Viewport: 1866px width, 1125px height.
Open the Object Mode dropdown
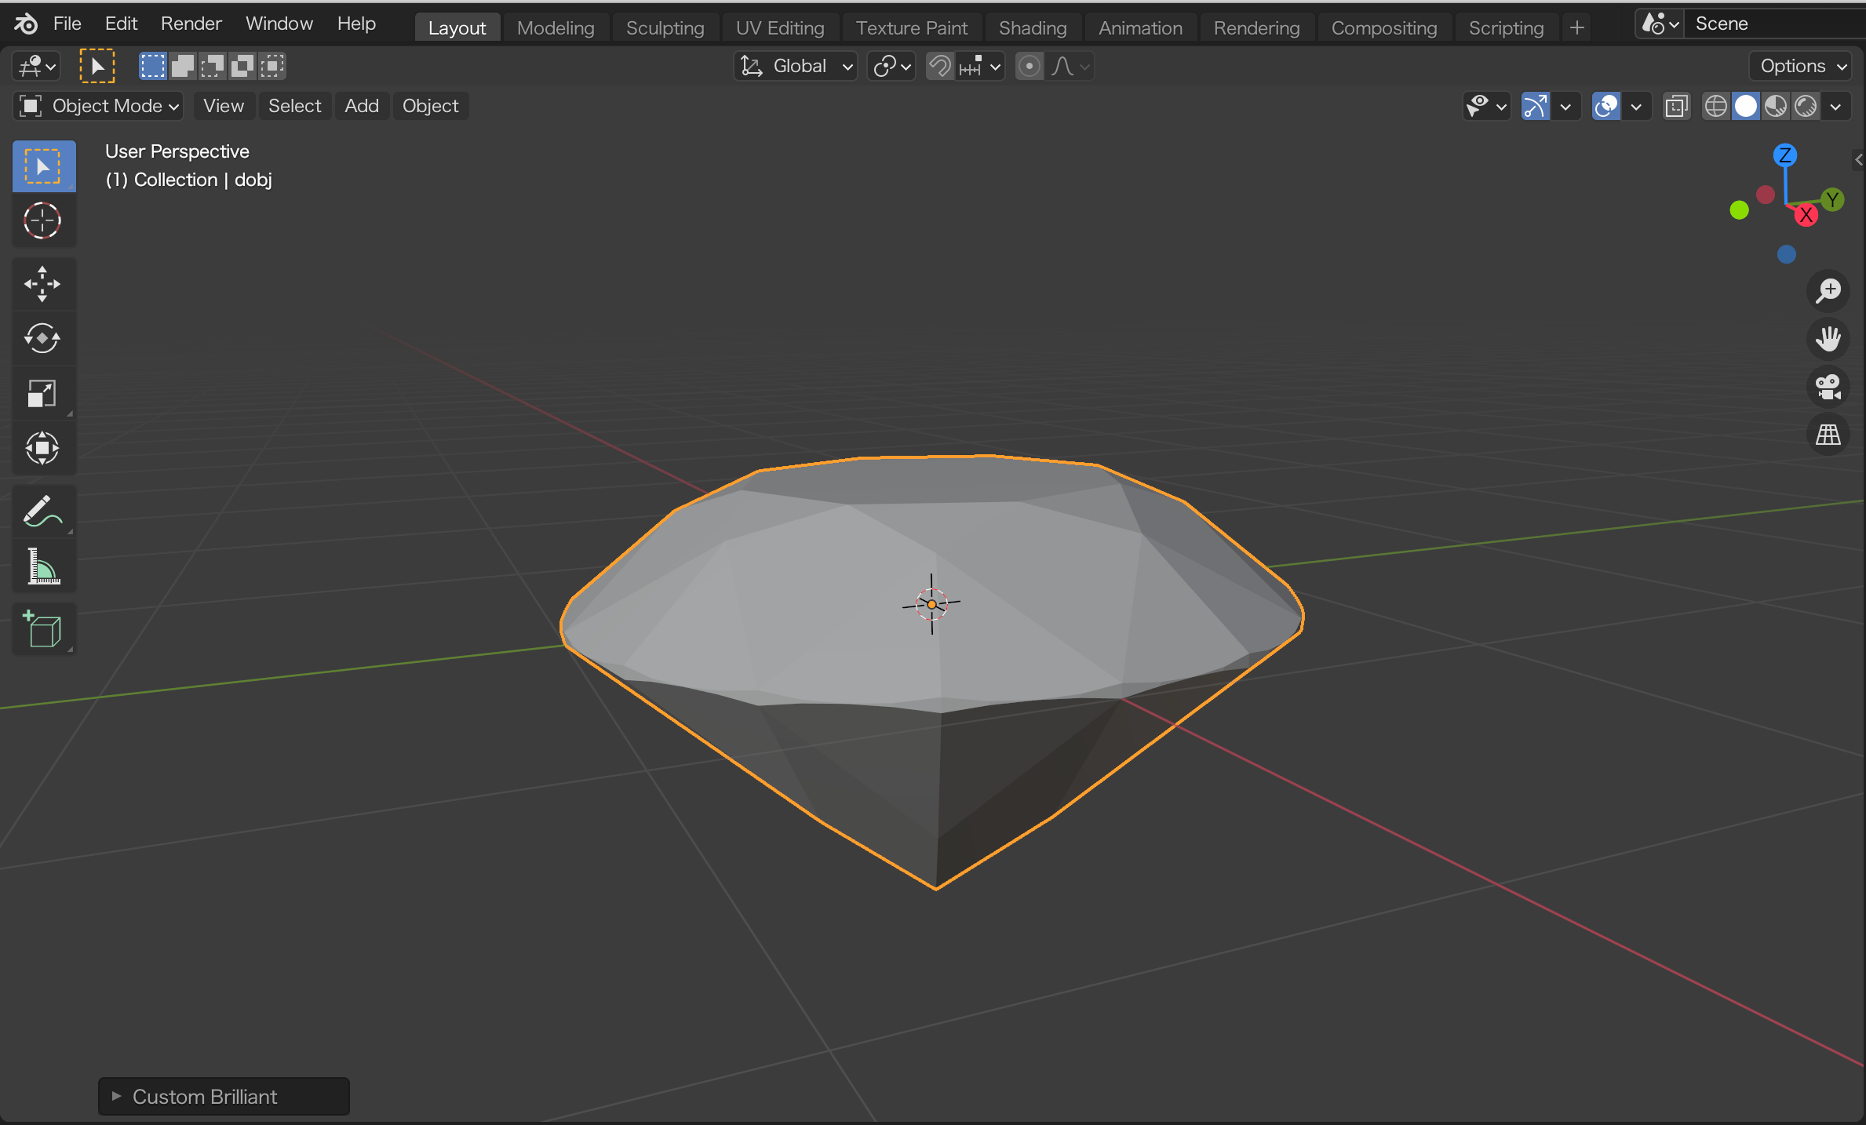[x=98, y=106]
